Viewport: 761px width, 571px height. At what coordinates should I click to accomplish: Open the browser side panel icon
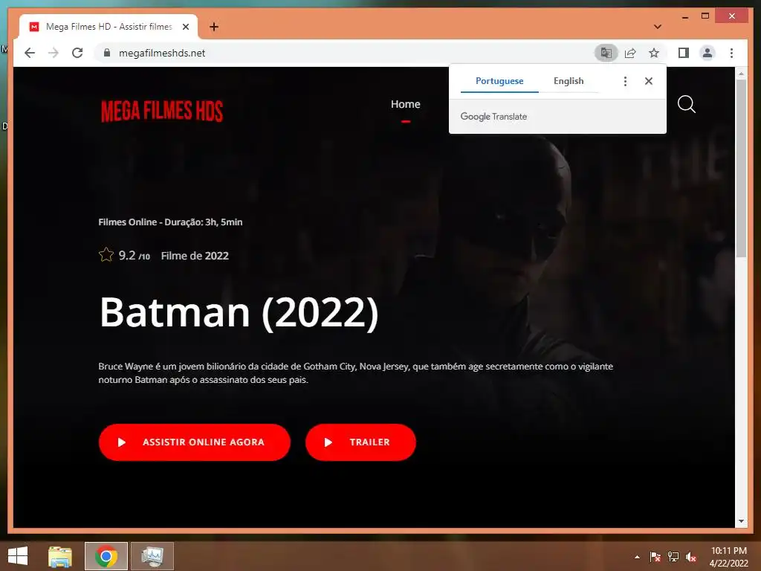point(684,53)
